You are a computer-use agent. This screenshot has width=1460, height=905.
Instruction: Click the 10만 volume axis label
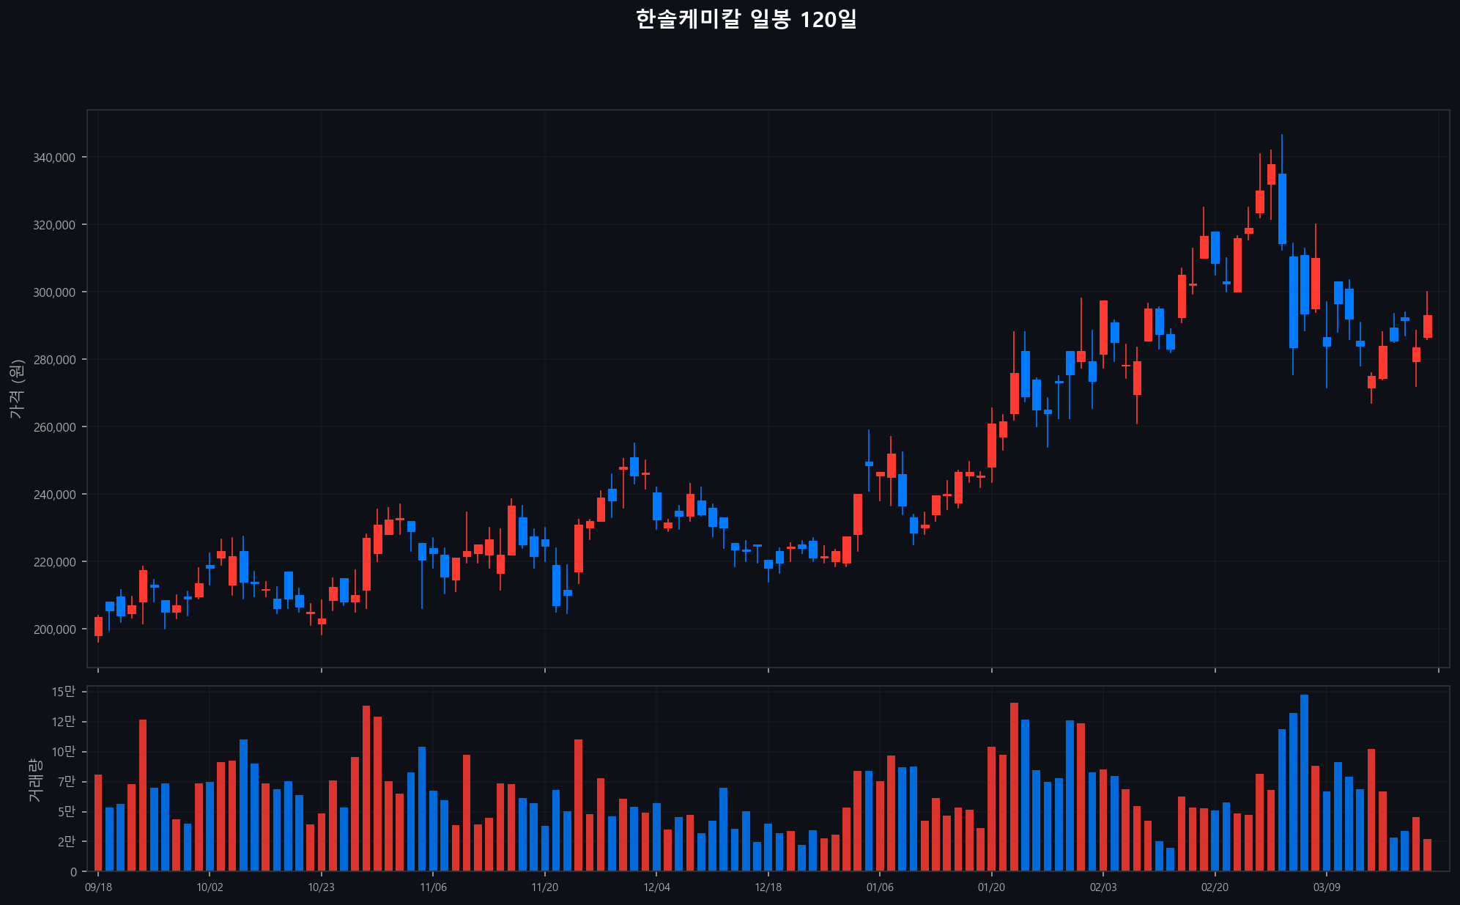[x=64, y=752]
